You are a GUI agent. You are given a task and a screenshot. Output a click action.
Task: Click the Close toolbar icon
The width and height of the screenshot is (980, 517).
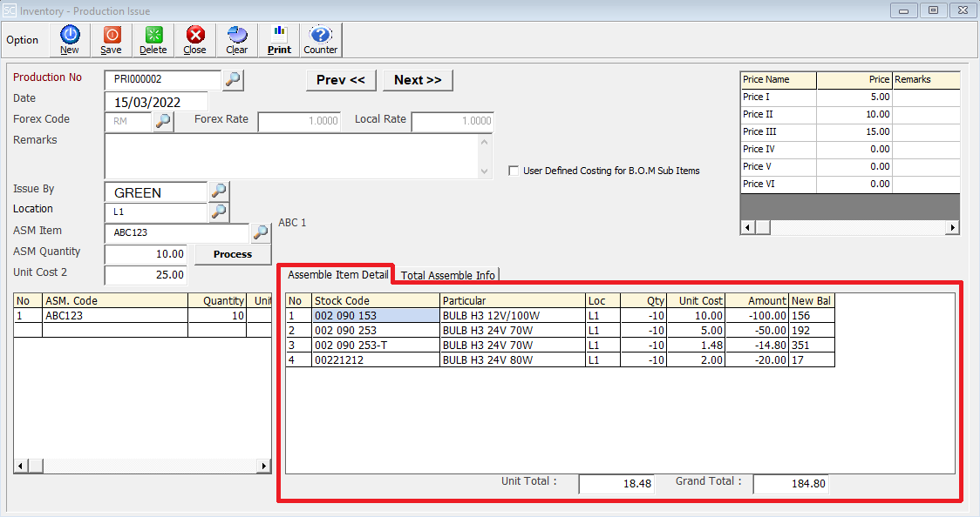(195, 40)
